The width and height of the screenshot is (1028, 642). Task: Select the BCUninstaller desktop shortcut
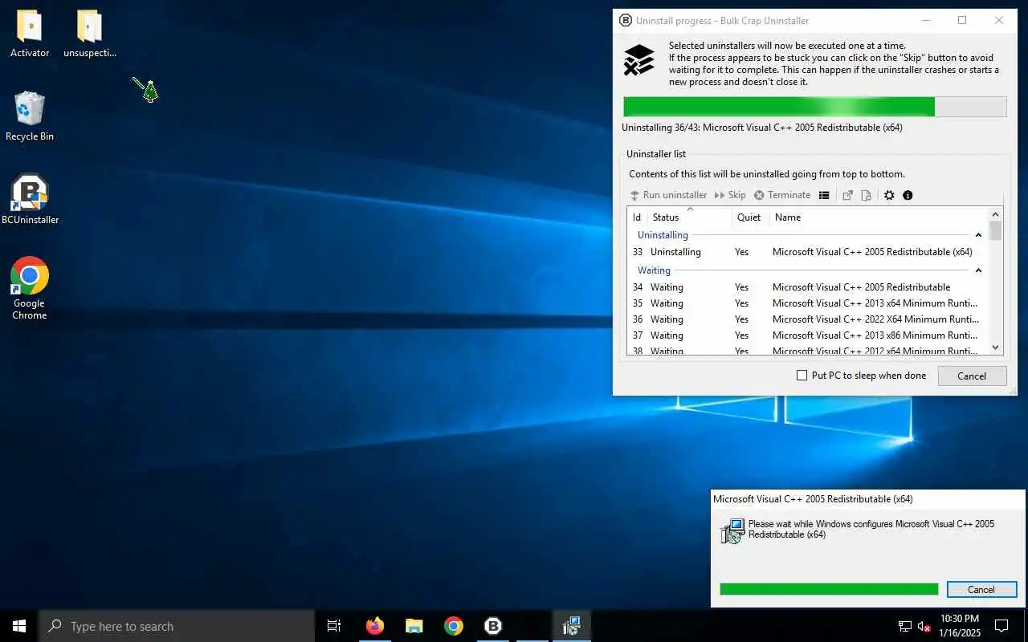pyautogui.click(x=30, y=199)
